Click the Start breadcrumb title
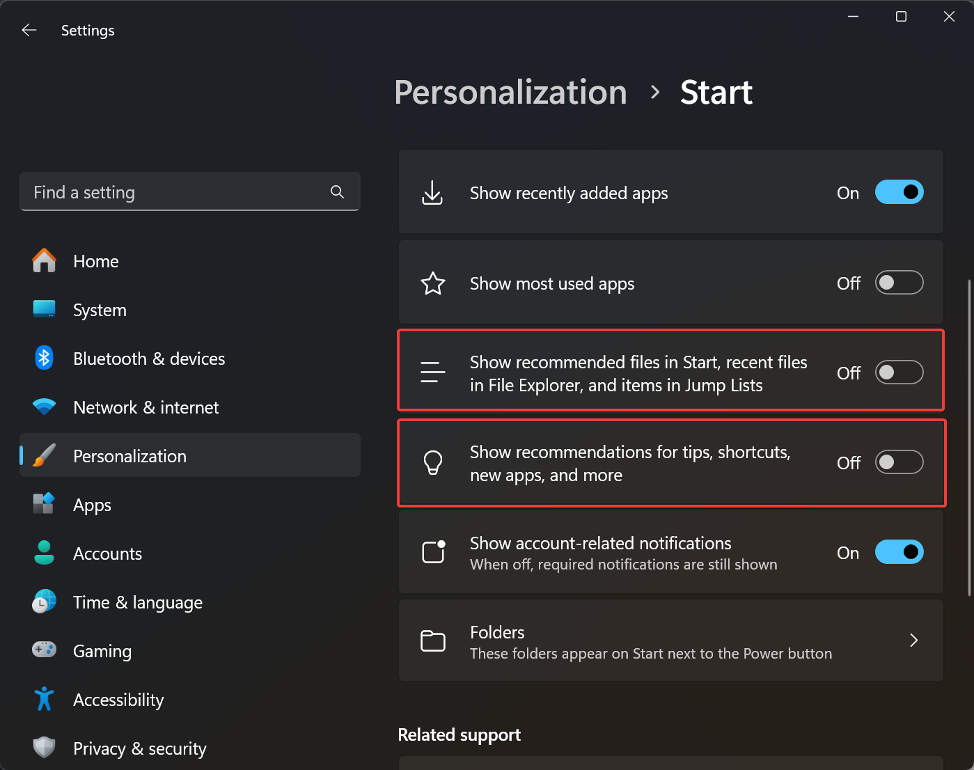Screen dimensions: 974x770 [x=716, y=93]
